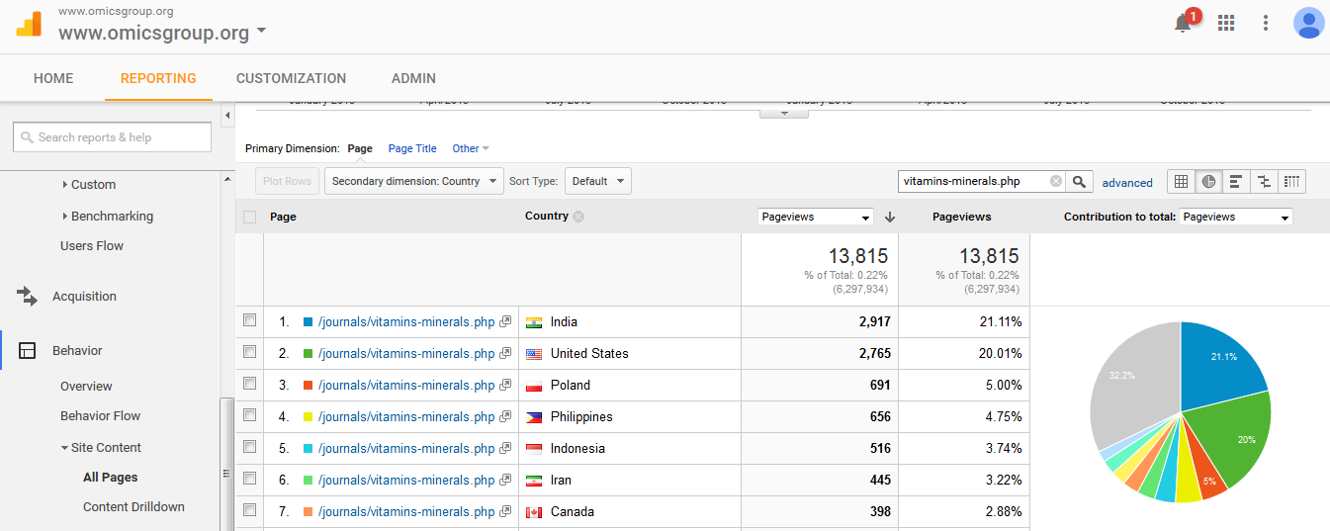Switch to performance bar view

pos(1236,181)
